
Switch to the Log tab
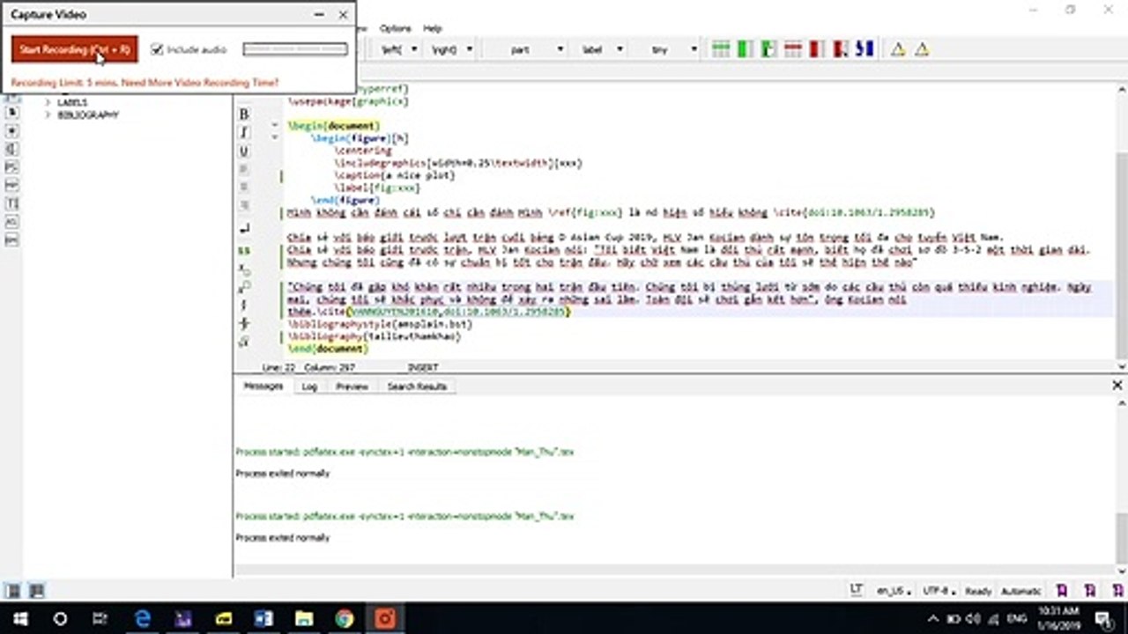309,386
